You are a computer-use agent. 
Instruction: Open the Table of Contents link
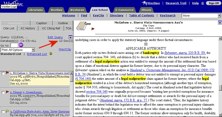pyautogui.click(x=141, y=16)
